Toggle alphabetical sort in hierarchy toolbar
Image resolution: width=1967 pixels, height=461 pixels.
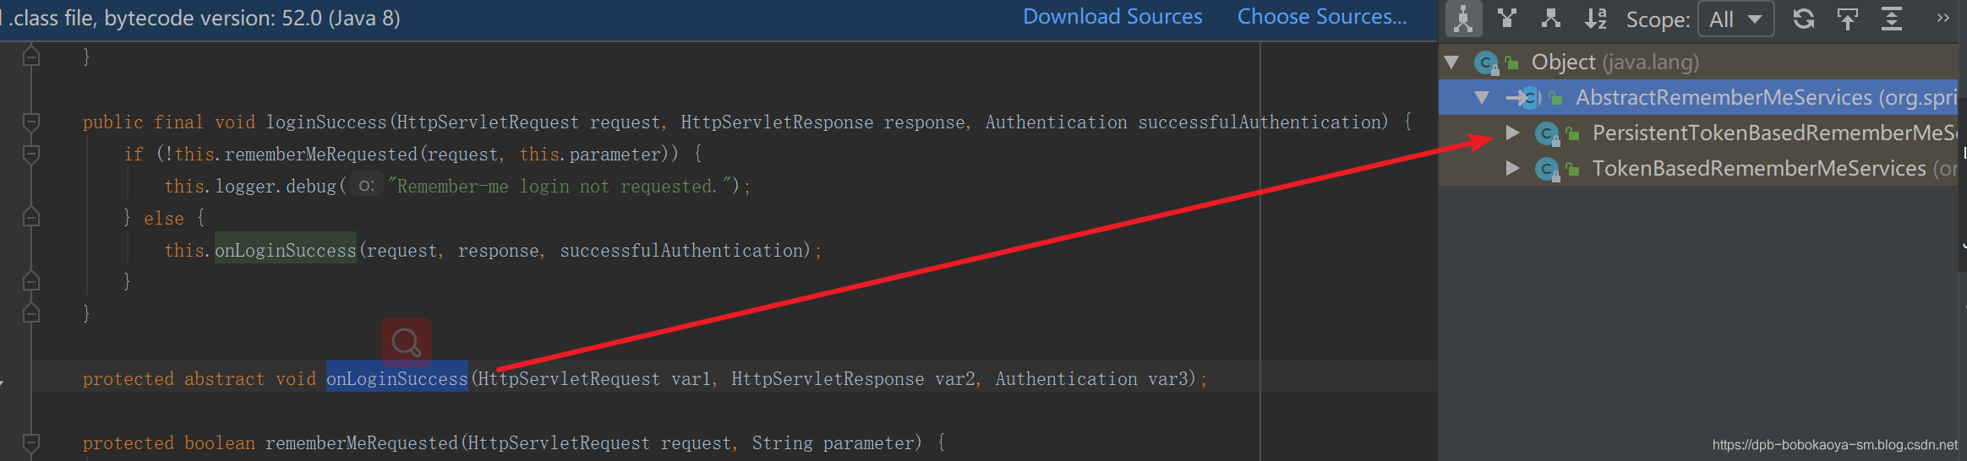pos(1595,19)
